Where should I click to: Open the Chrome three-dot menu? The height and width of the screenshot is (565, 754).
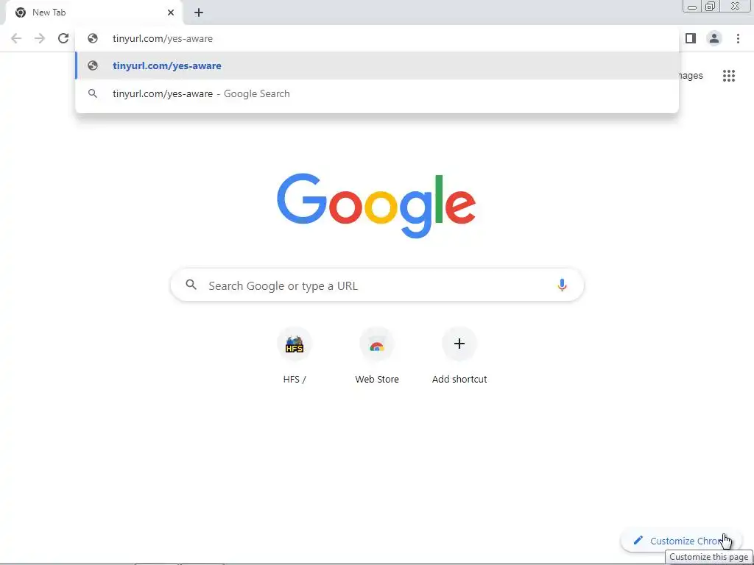(738, 38)
